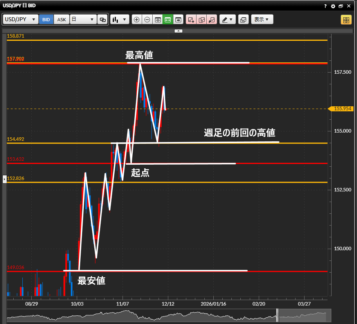This screenshot has height=324, width=357.
Task: Click the add technical indicator icon
Action: [191, 20]
